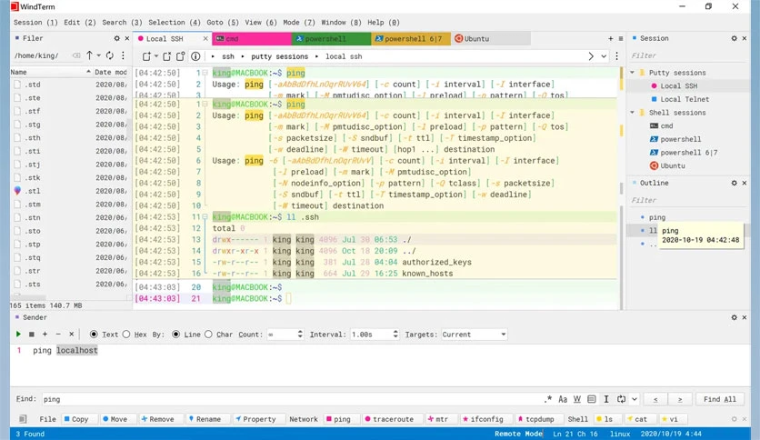Collapse the Shell sessions tree group
This screenshot has height=440, width=760.
pos(632,113)
